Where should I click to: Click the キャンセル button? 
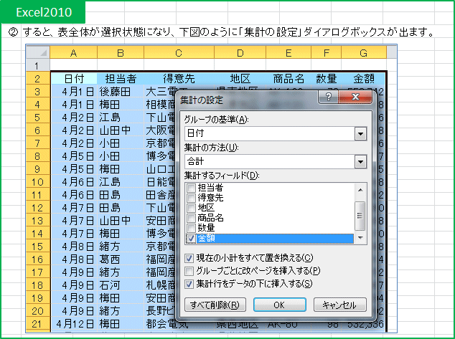pyautogui.click(x=339, y=305)
